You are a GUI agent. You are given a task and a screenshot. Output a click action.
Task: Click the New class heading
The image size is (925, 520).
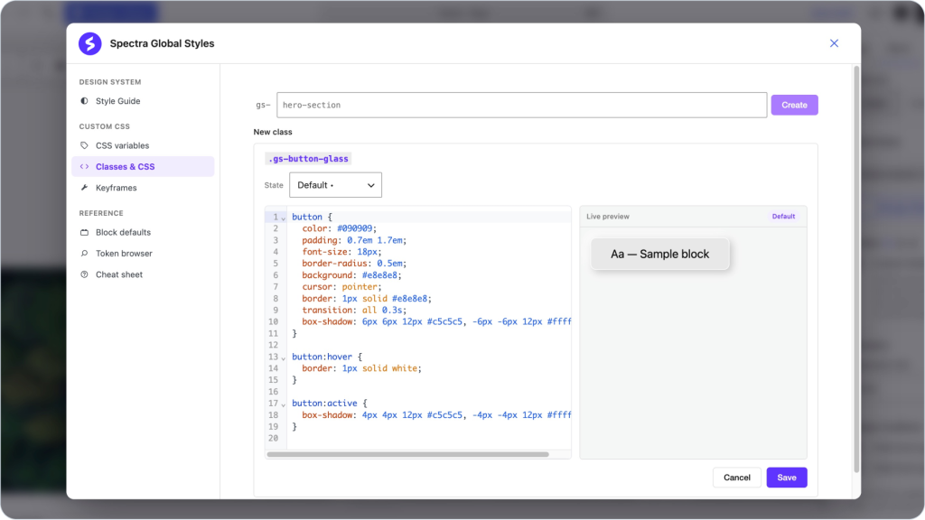(x=273, y=132)
